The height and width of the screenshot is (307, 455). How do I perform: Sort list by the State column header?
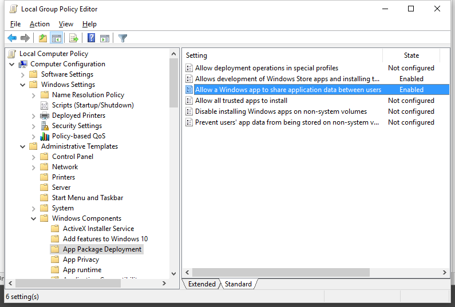tap(411, 55)
